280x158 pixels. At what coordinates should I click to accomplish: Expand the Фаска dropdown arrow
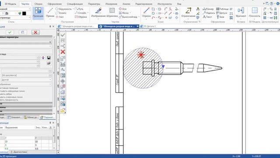[x=130, y=13]
